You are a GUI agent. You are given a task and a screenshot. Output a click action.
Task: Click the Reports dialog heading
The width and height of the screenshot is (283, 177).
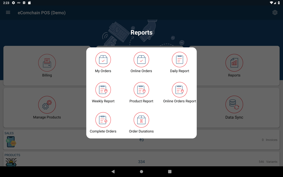tap(142, 33)
